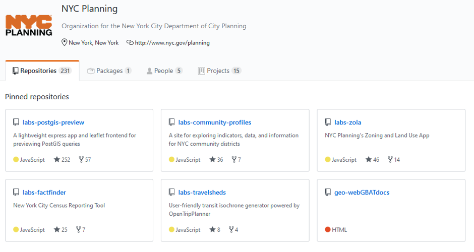Switch to the Packages tab
The width and height of the screenshot is (474, 252).
click(109, 71)
